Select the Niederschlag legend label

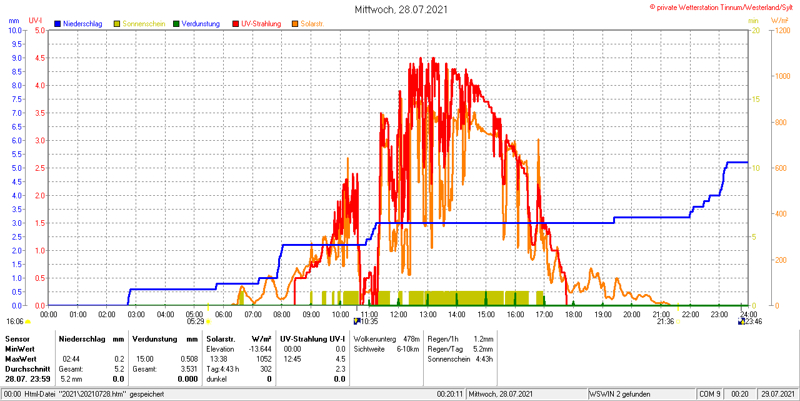(82, 24)
